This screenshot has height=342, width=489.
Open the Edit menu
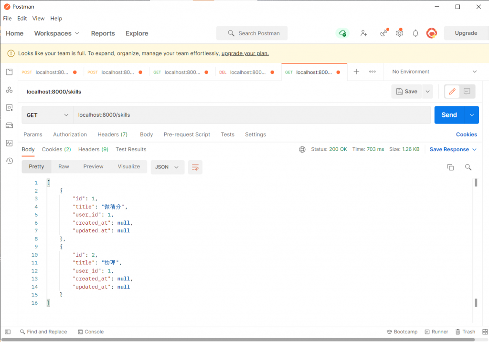22,19
